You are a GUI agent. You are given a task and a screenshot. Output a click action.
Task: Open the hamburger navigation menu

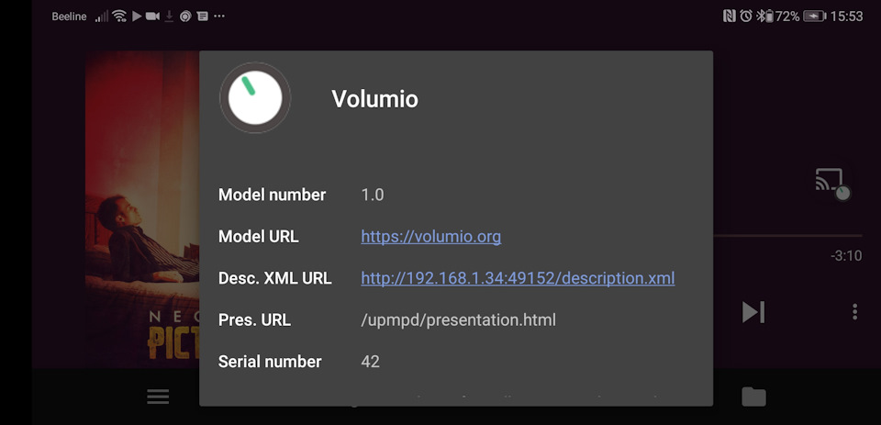tap(158, 397)
